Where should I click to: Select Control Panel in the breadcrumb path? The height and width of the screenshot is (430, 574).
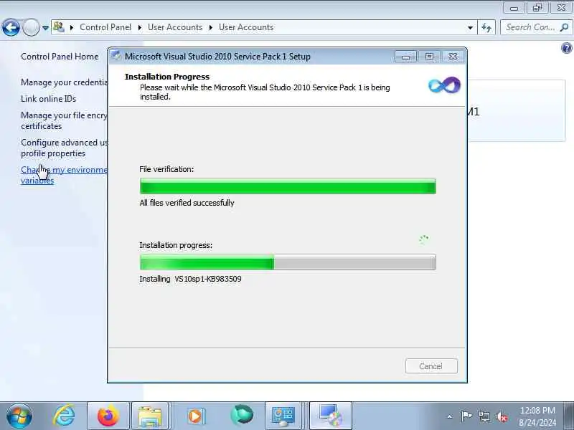[x=105, y=27]
